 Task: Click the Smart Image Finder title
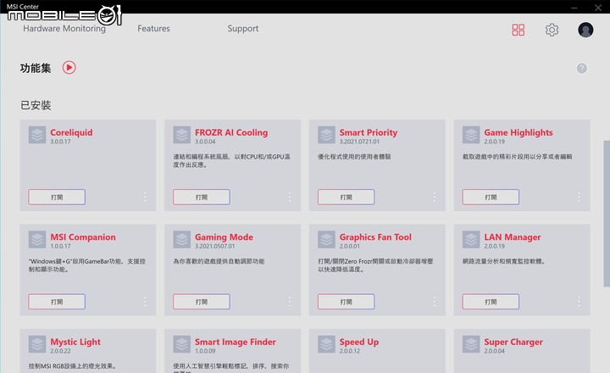coord(236,342)
